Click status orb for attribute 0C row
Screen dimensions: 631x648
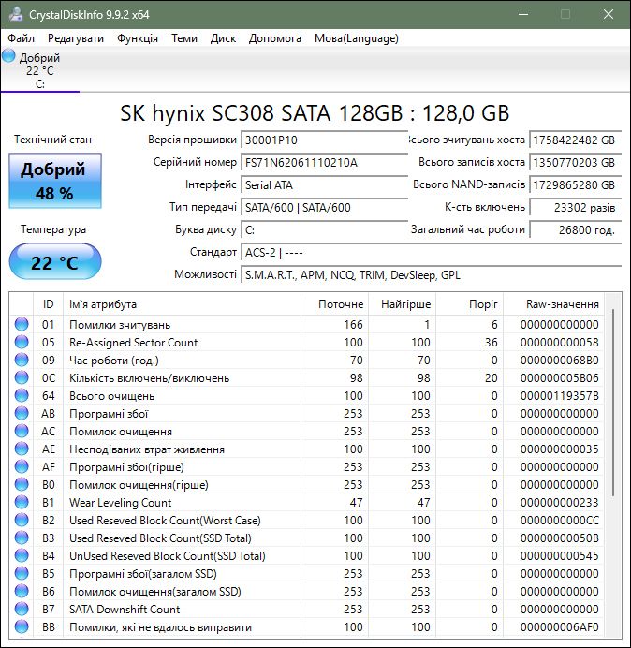pos(22,377)
